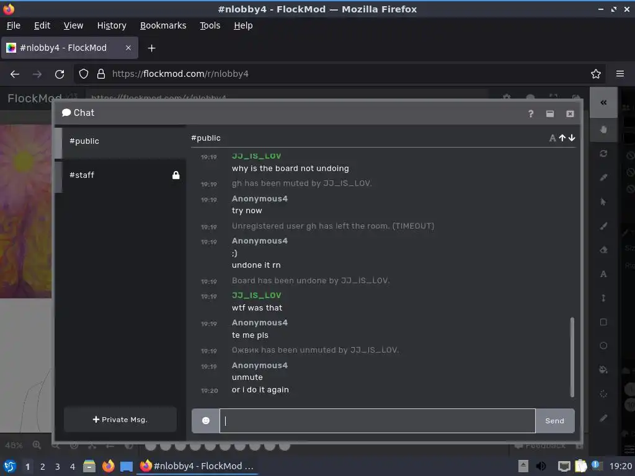The image size is (635, 476).
Task: Click username JJ_IS_LOV above 'wtf was that'
Action: pyautogui.click(x=256, y=295)
